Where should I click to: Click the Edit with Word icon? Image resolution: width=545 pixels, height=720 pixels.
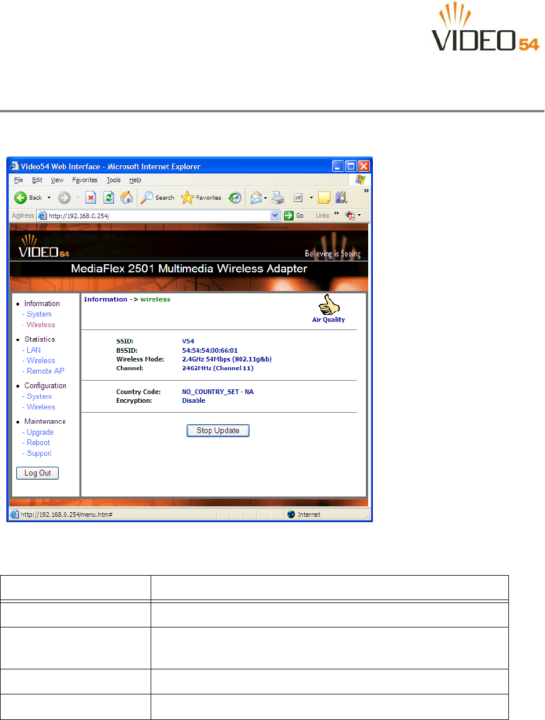[x=297, y=198]
